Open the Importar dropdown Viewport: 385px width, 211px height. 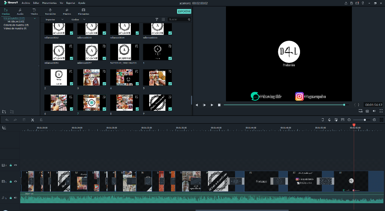(54, 20)
